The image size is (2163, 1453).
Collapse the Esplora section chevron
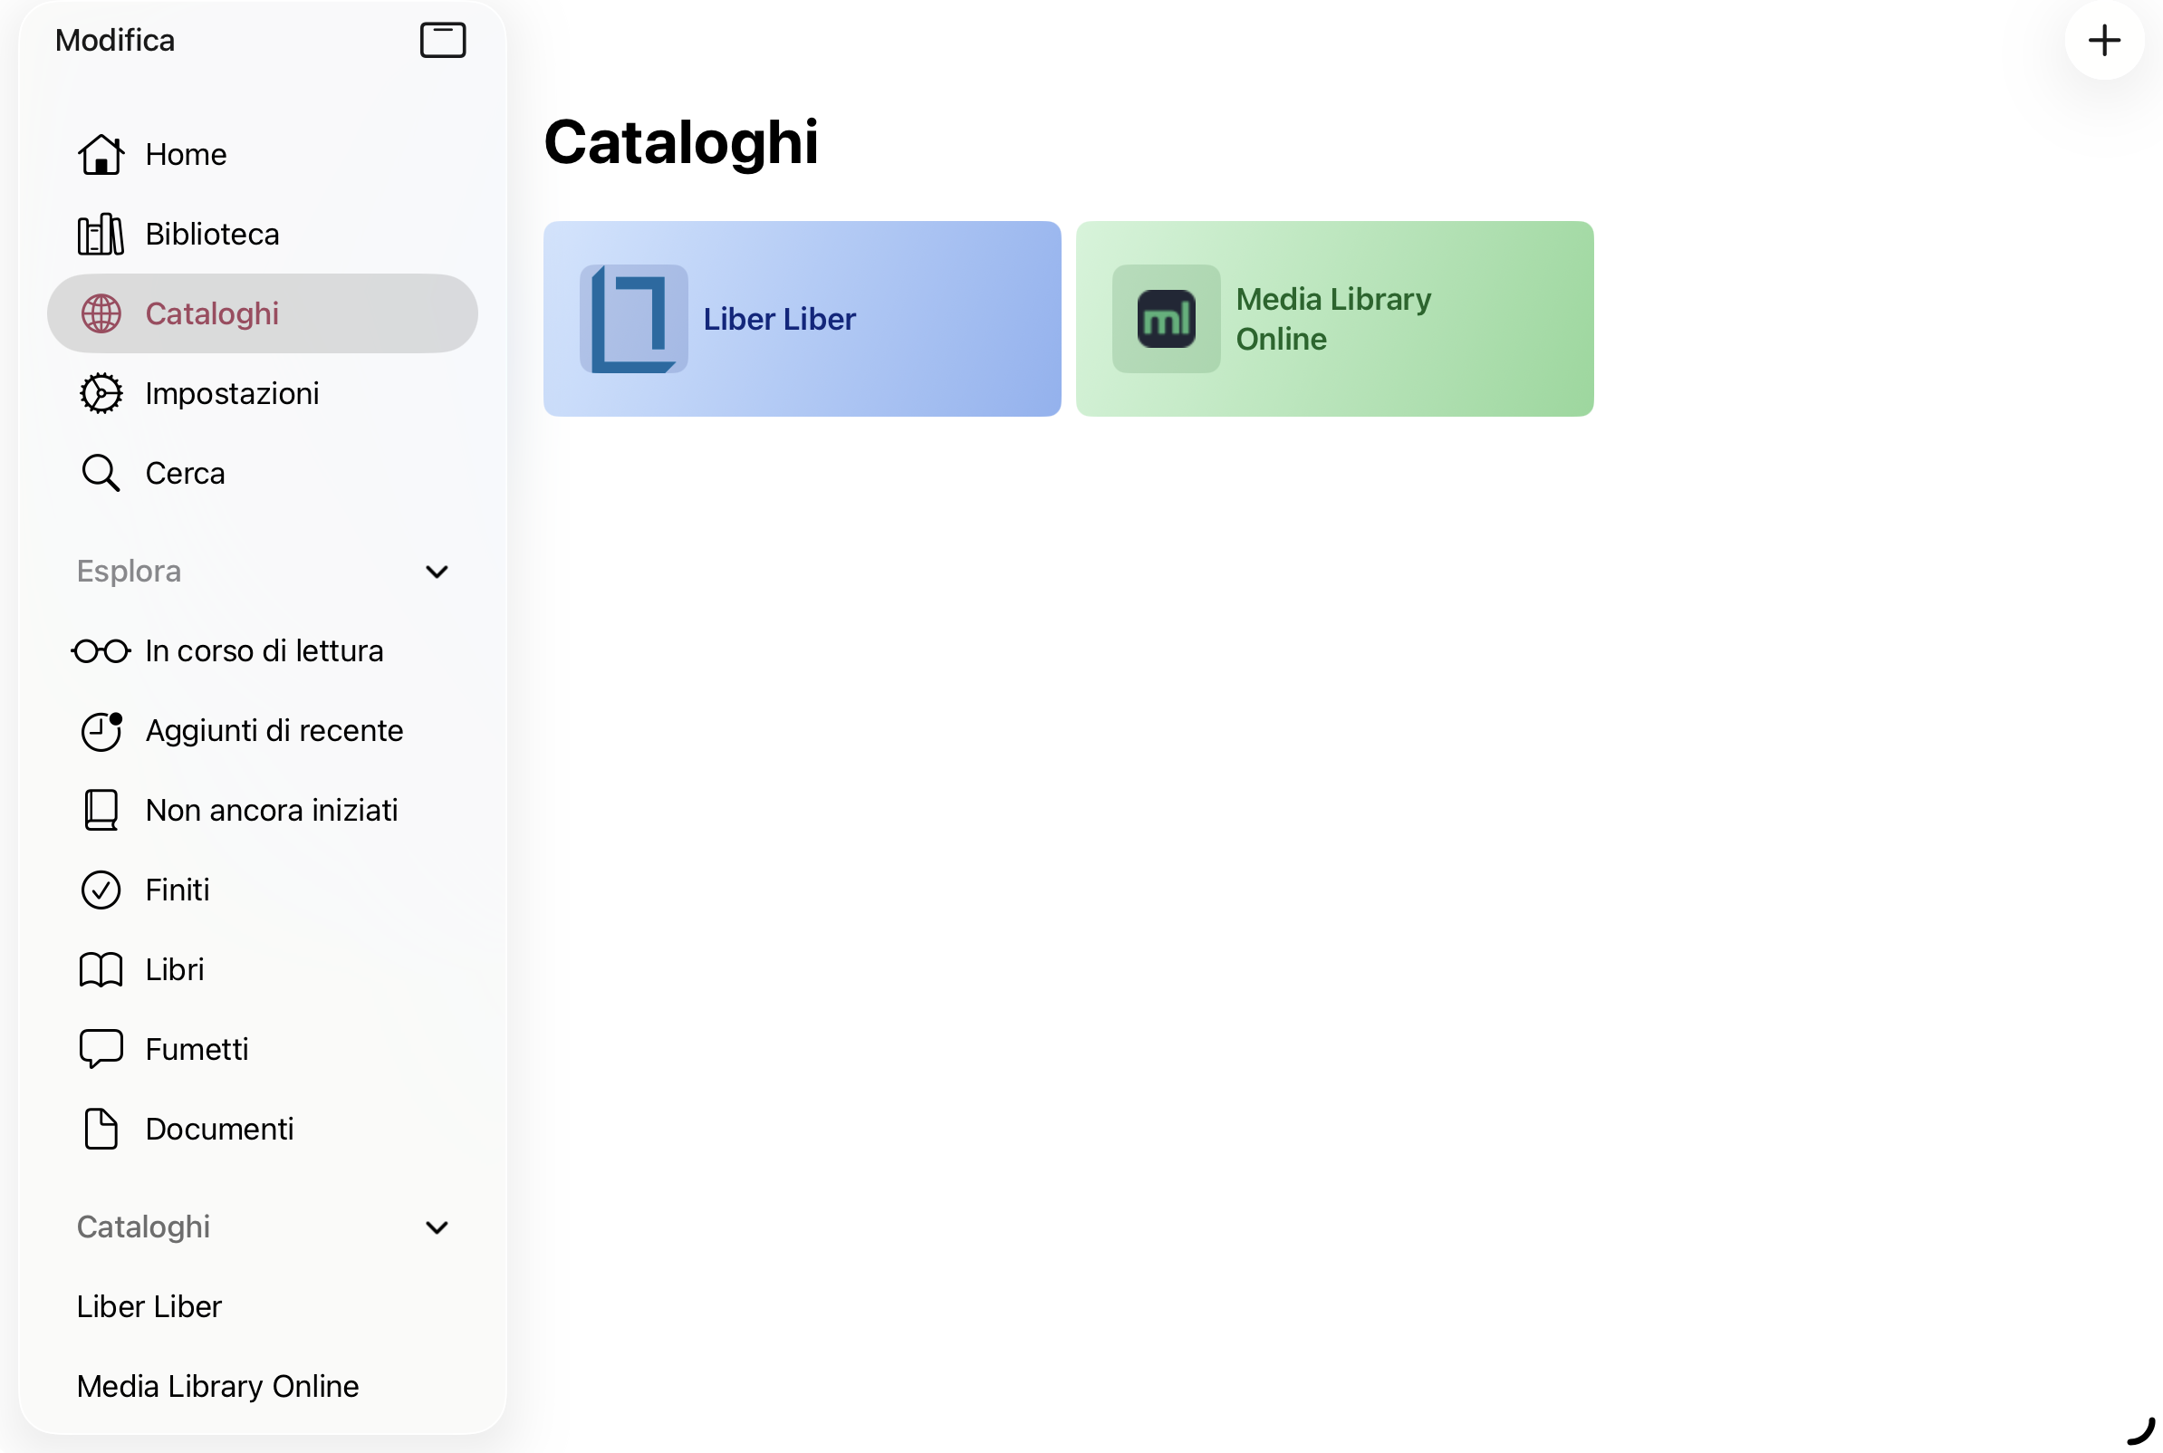pos(437,572)
